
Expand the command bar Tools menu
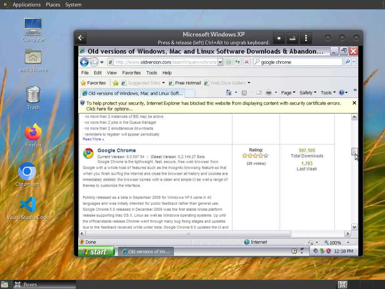click(328, 93)
